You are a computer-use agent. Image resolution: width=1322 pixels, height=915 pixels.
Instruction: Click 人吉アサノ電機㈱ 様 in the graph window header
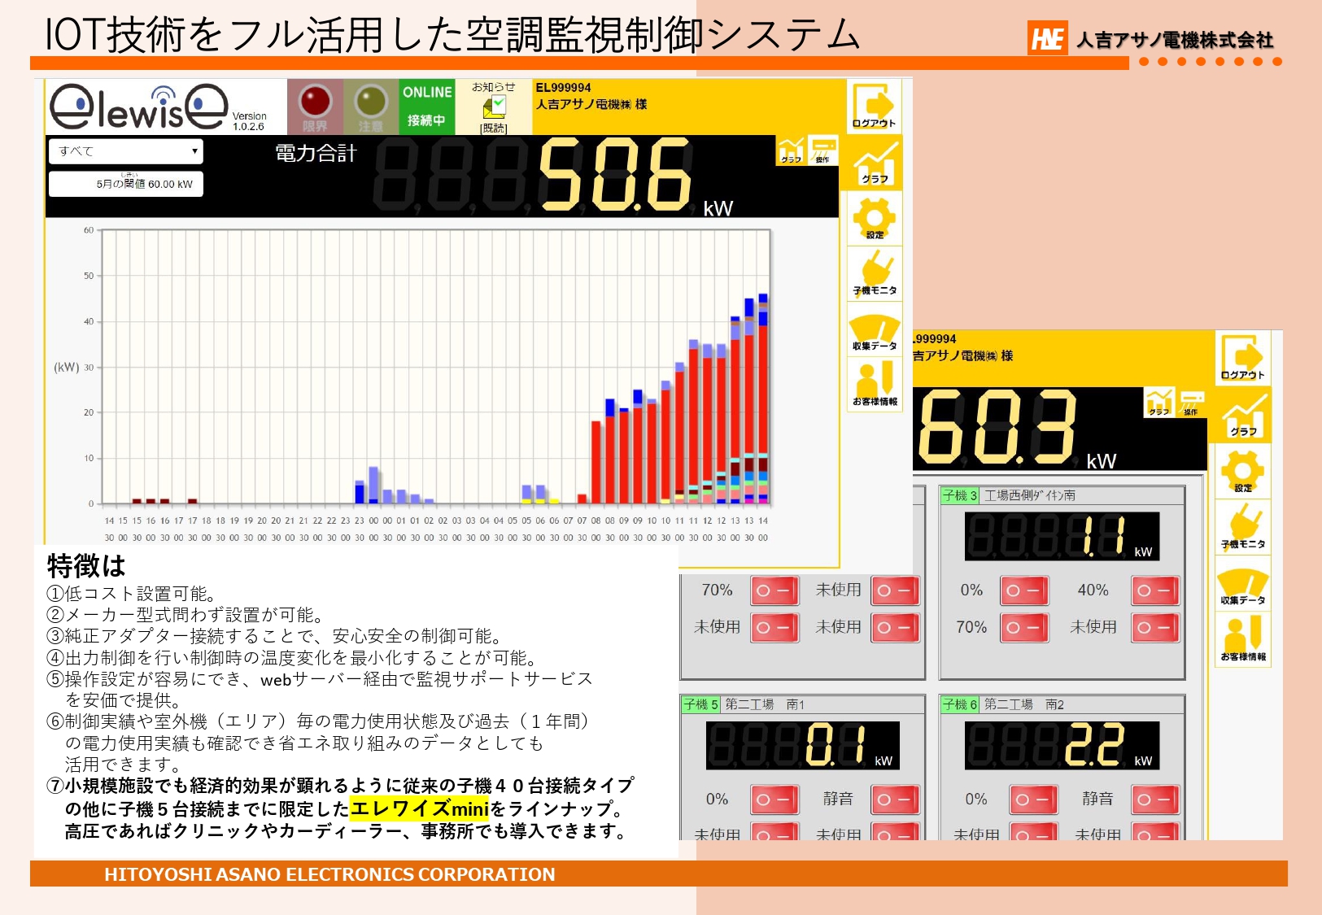[591, 104]
